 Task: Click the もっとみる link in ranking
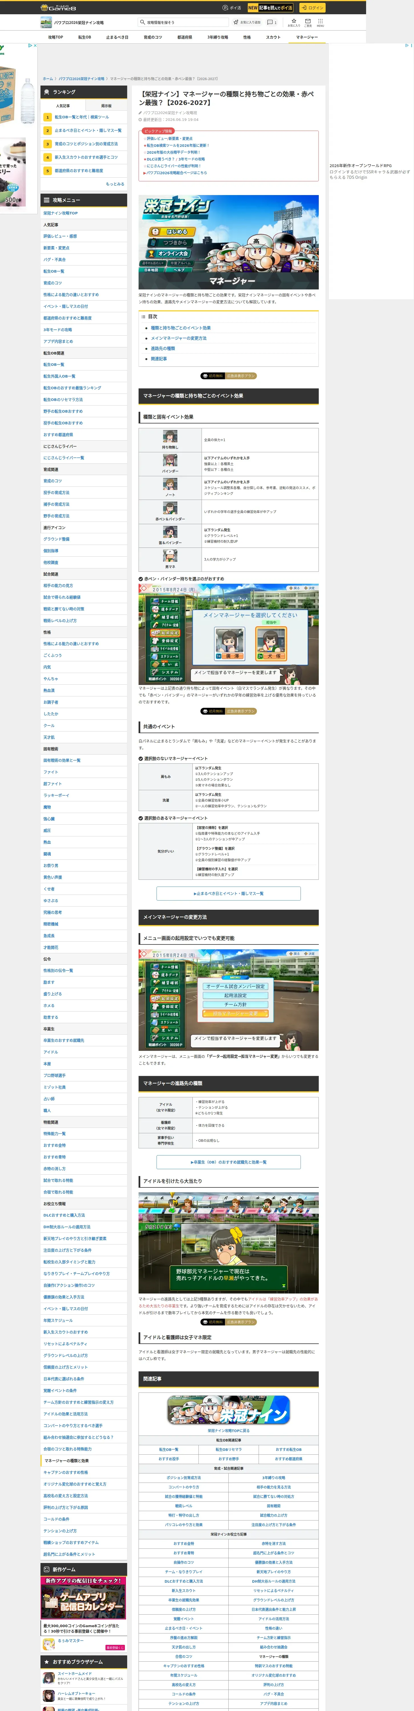[115, 184]
